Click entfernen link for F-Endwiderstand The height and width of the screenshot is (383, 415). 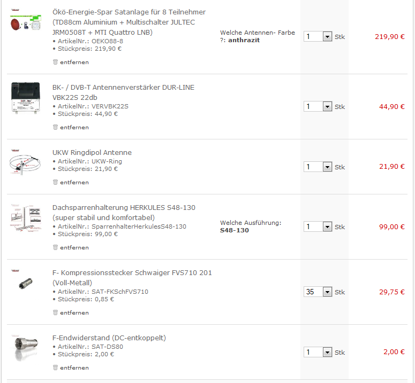(74, 368)
